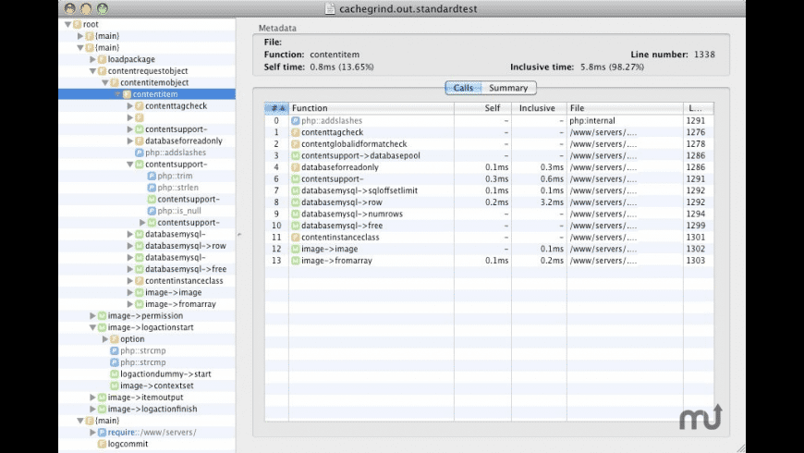The height and width of the screenshot is (453, 804).
Task: Click the split view divider handle
Action: pyautogui.click(x=239, y=235)
